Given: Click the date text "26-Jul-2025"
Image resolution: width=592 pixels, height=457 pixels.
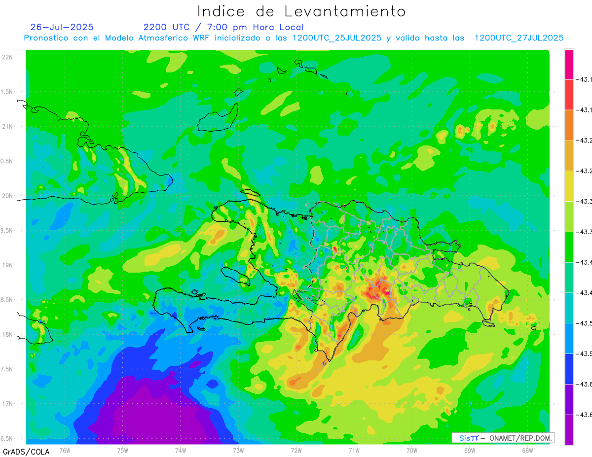Looking at the screenshot, I should 62,27.
